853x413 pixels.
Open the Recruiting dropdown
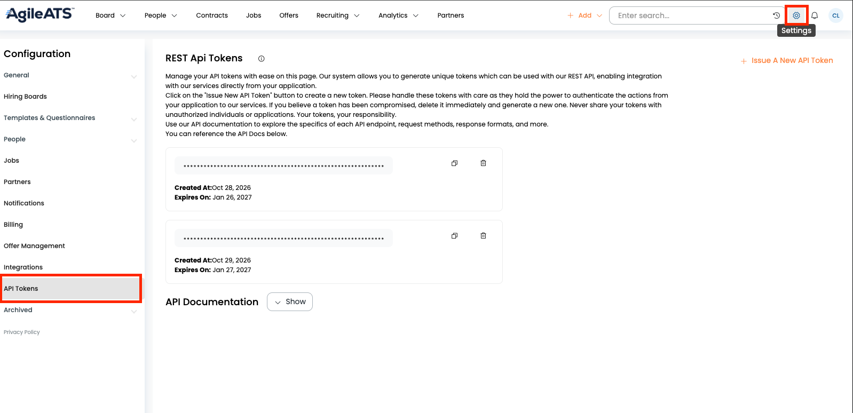[x=338, y=15]
